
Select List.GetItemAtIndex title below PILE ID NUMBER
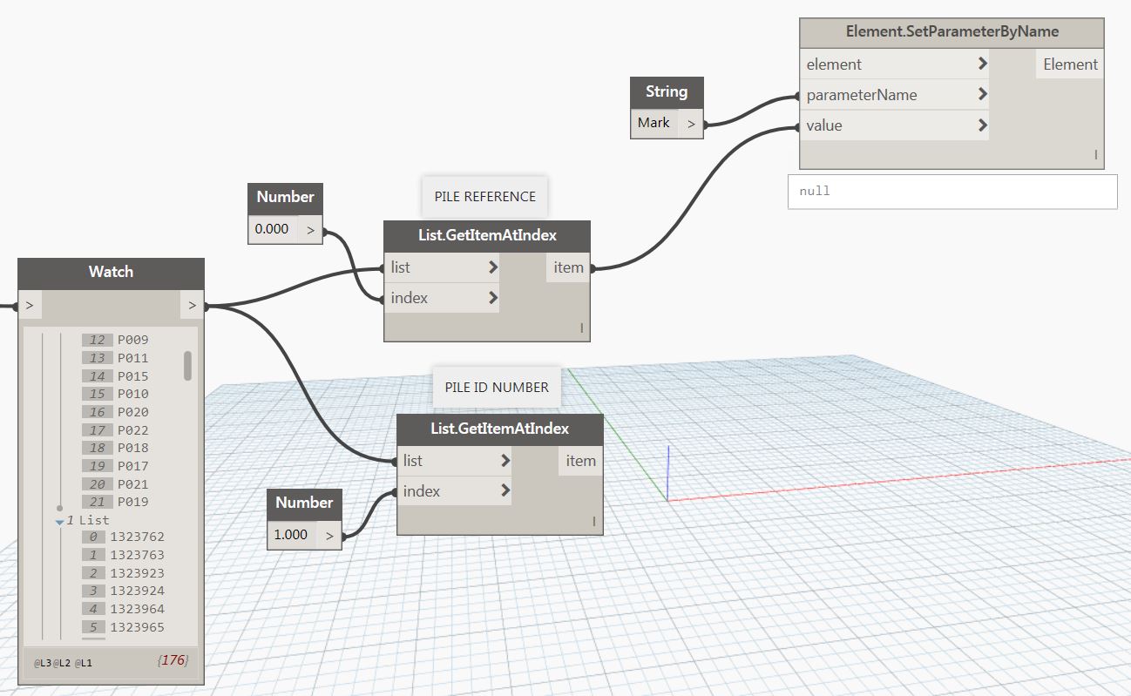(499, 429)
